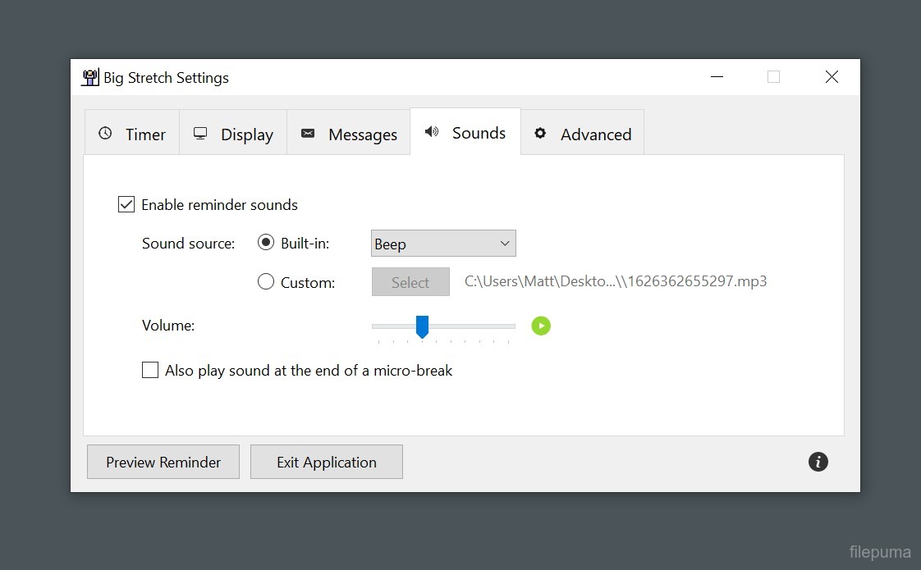Enable sound at end of micro-break
The width and height of the screenshot is (921, 570).
[150, 371]
